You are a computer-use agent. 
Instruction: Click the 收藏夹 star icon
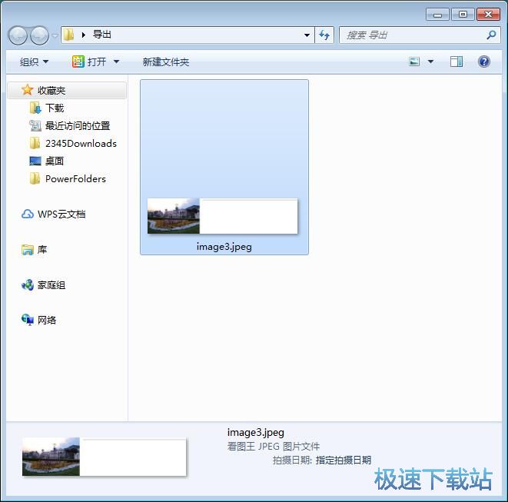27,90
